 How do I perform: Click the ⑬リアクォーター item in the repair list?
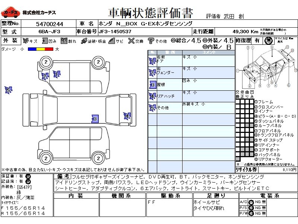(268, 159)
